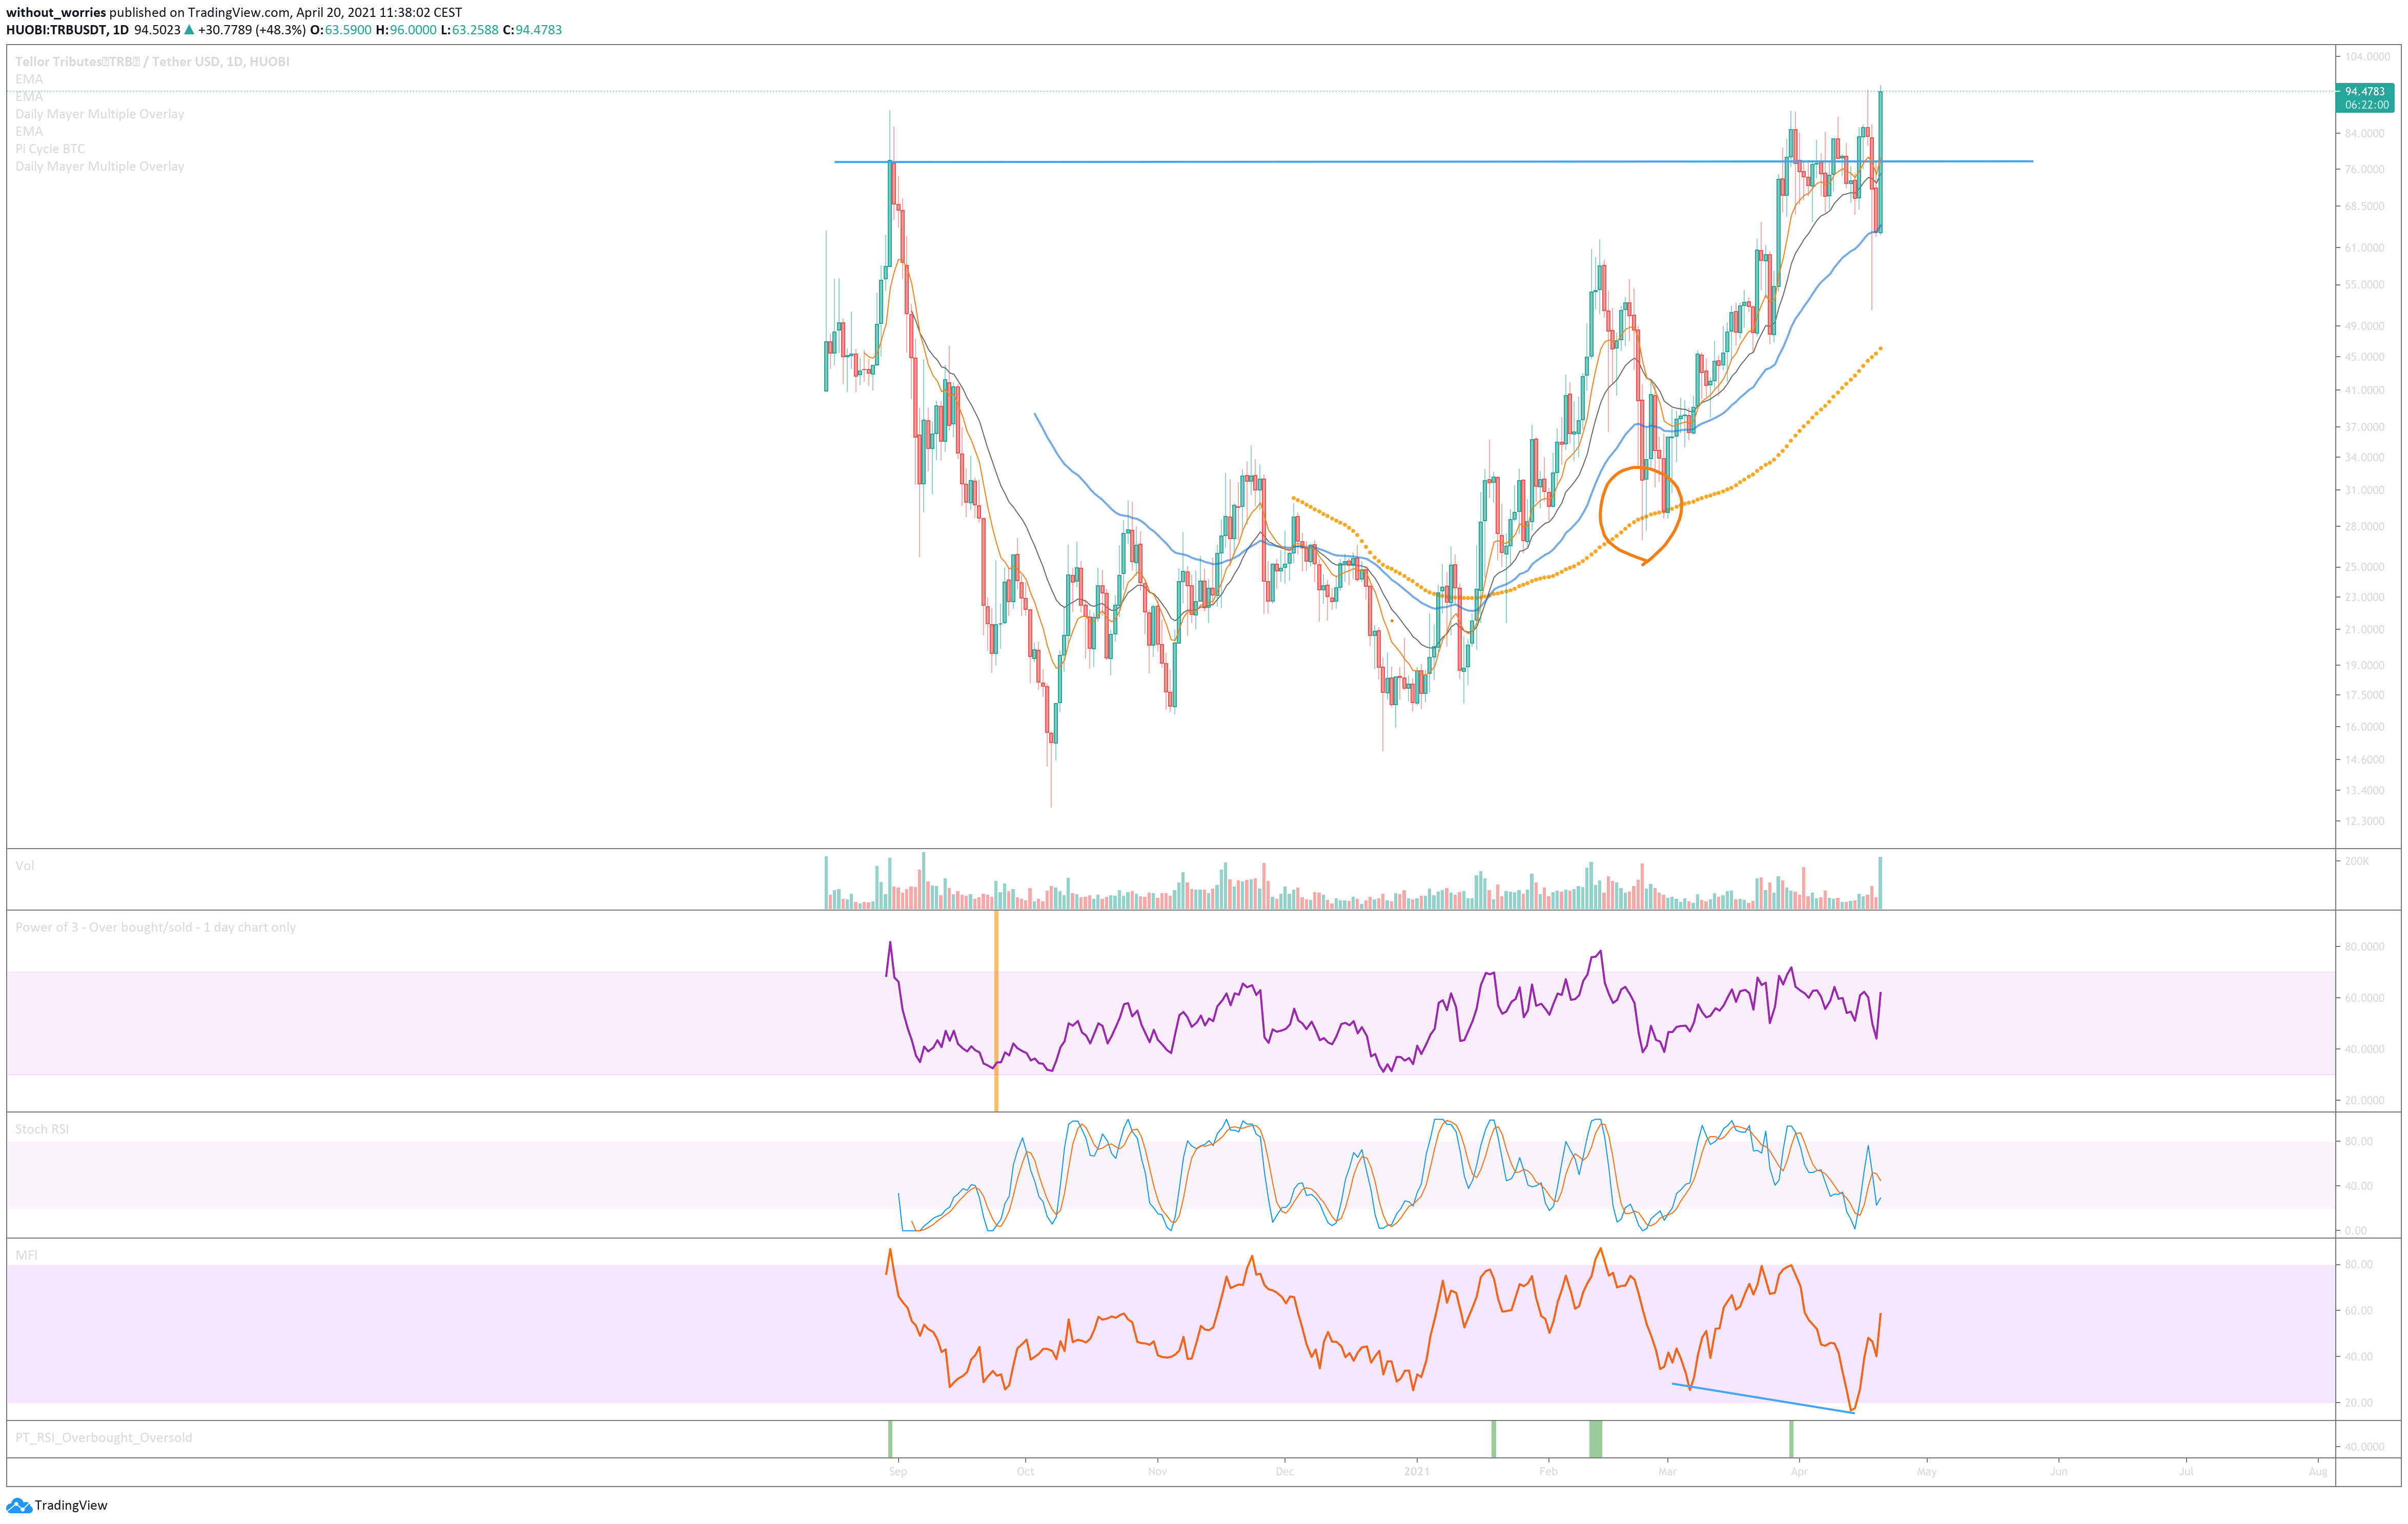This screenshot has height=1524, width=2408.
Task: Click the Jun label on time axis
Action: point(2059,1472)
